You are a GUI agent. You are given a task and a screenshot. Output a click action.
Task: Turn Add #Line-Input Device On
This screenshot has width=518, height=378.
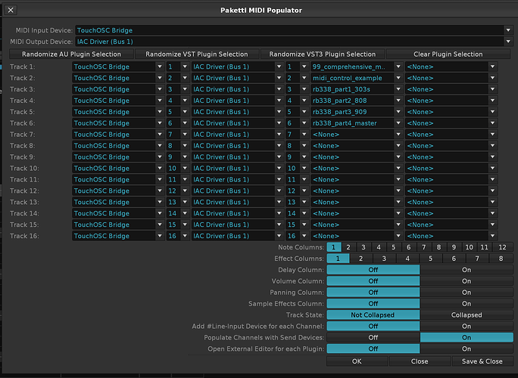point(467,327)
